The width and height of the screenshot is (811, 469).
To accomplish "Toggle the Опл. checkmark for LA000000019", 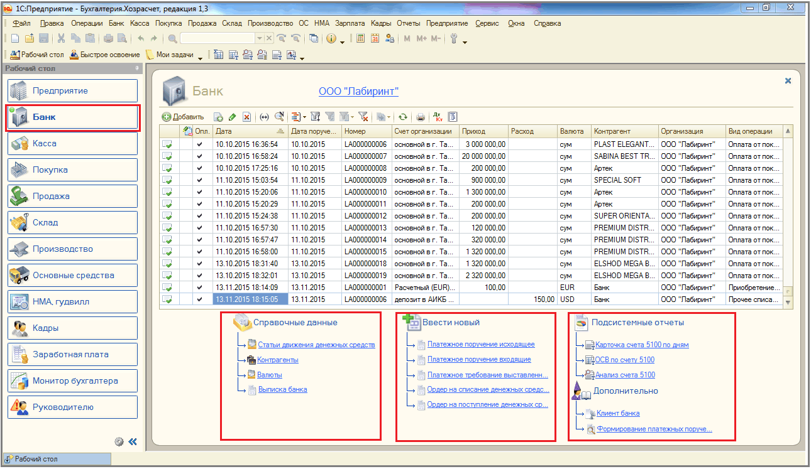I will pos(201,275).
